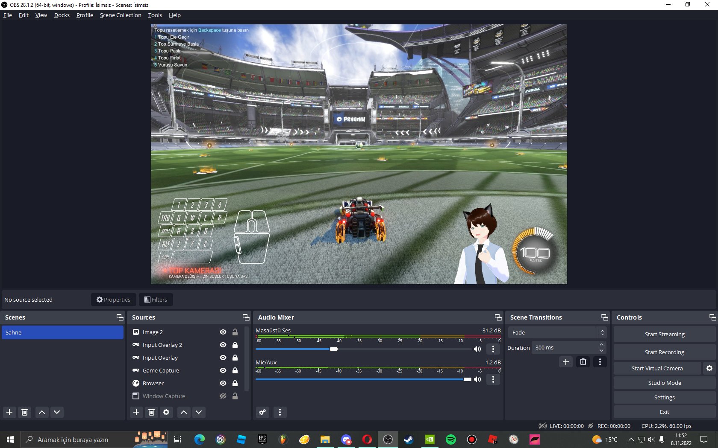Add a new scene with plus icon
The image size is (718, 448).
click(9, 412)
